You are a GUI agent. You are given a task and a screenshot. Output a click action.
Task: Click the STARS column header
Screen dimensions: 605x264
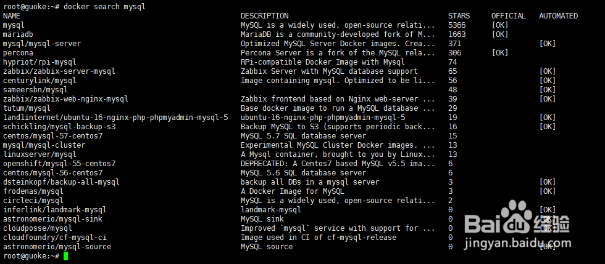[x=459, y=16]
